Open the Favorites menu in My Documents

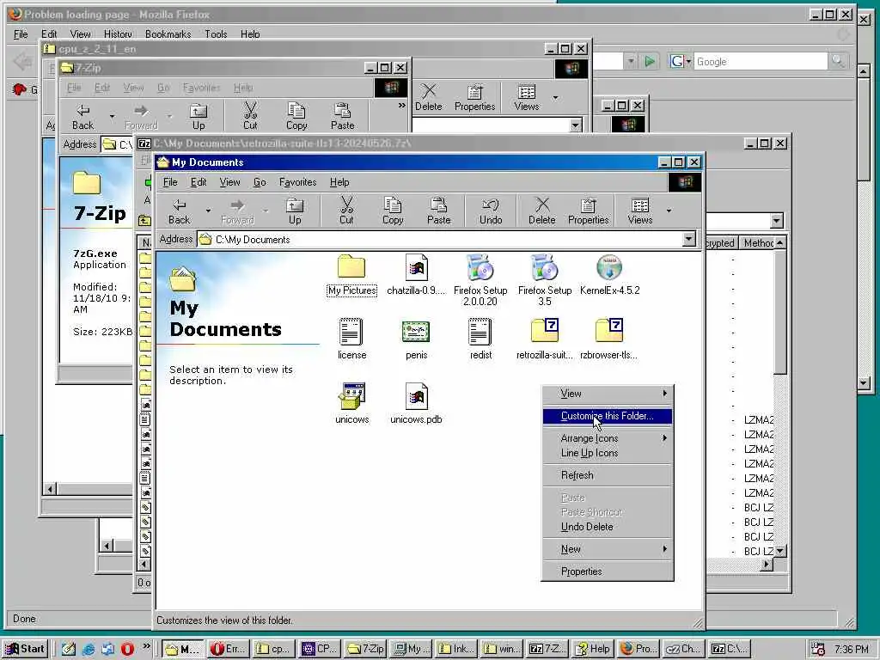[x=297, y=182]
